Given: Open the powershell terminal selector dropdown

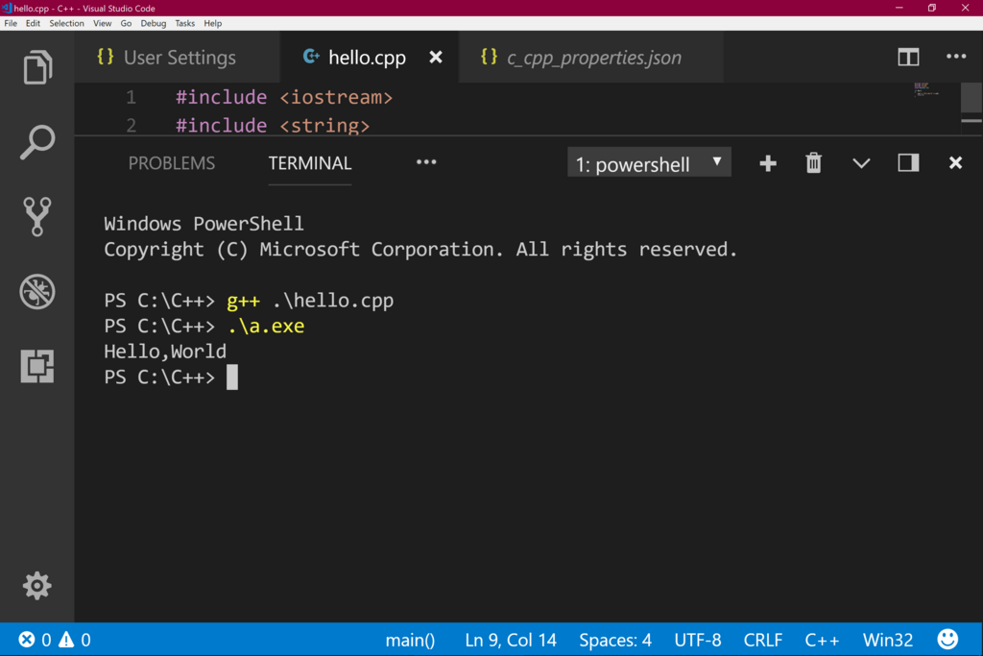Looking at the screenshot, I should (649, 163).
